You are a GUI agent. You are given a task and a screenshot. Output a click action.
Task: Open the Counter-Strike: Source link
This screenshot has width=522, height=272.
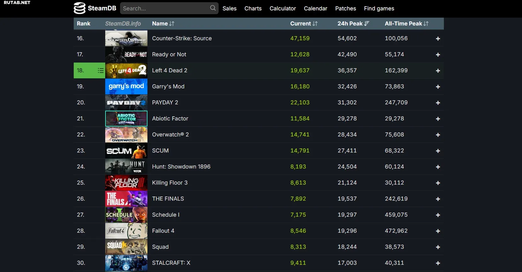tap(182, 38)
